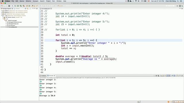Open the Navigate menu
Screen dimensions: 184x103
36,1
